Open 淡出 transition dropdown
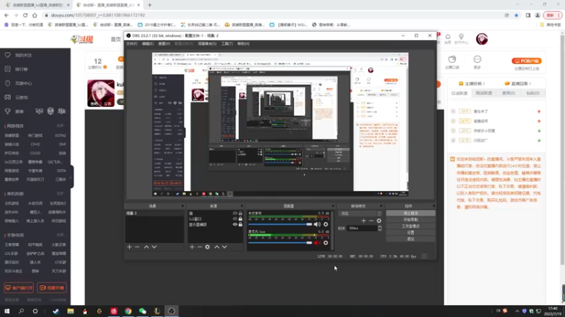 (361, 213)
